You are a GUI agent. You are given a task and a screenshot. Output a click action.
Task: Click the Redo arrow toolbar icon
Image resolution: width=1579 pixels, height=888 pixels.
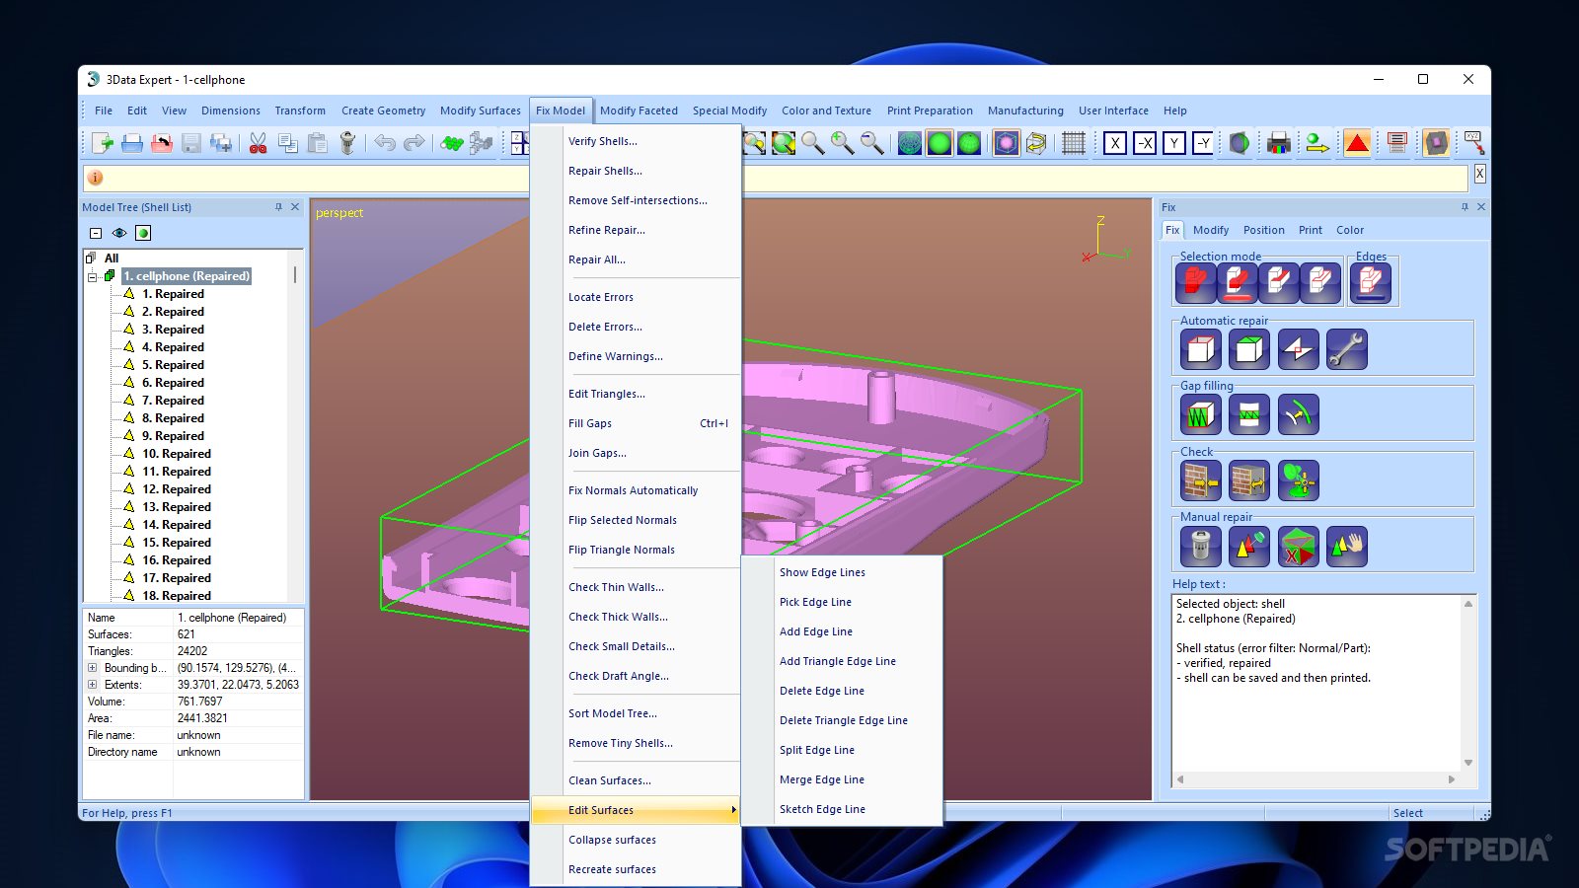414,143
